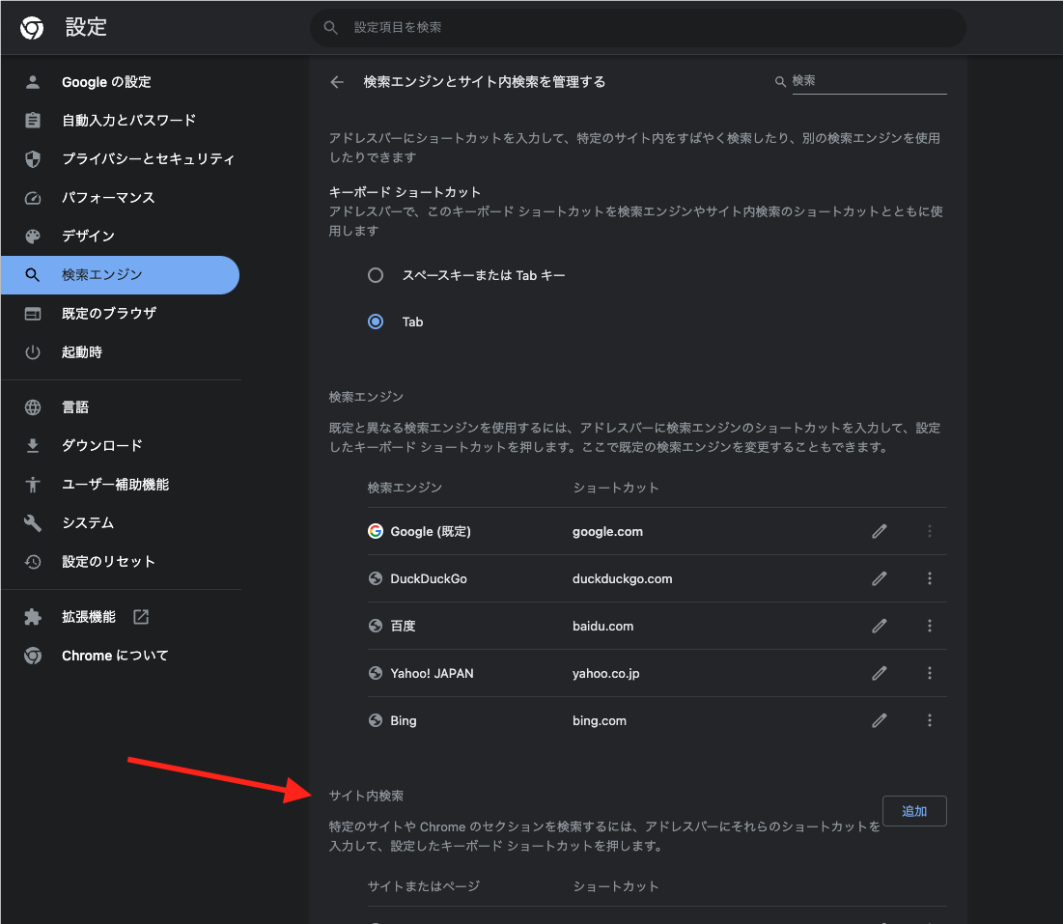Screen dimensions: 1063x924
Task: Open 拡張機能 in a new tab
Action: click(x=120, y=617)
